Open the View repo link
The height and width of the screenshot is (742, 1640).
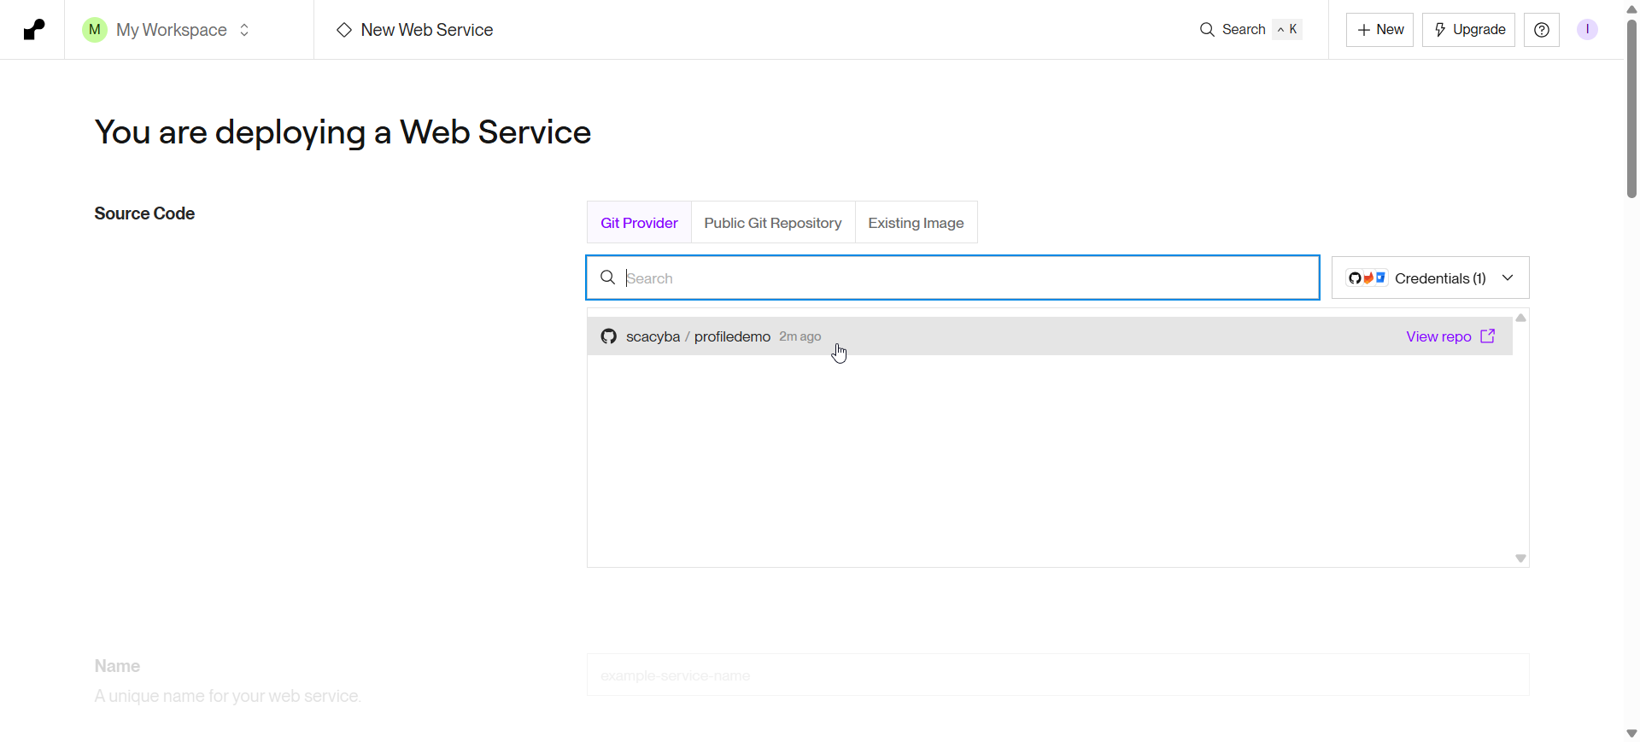[x=1438, y=336]
